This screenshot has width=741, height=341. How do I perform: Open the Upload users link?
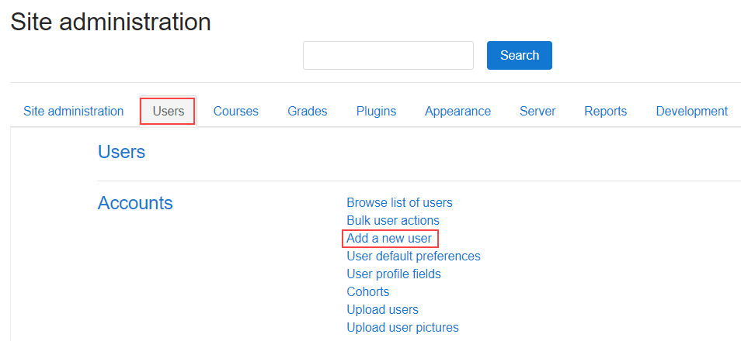pyautogui.click(x=382, y=309)
